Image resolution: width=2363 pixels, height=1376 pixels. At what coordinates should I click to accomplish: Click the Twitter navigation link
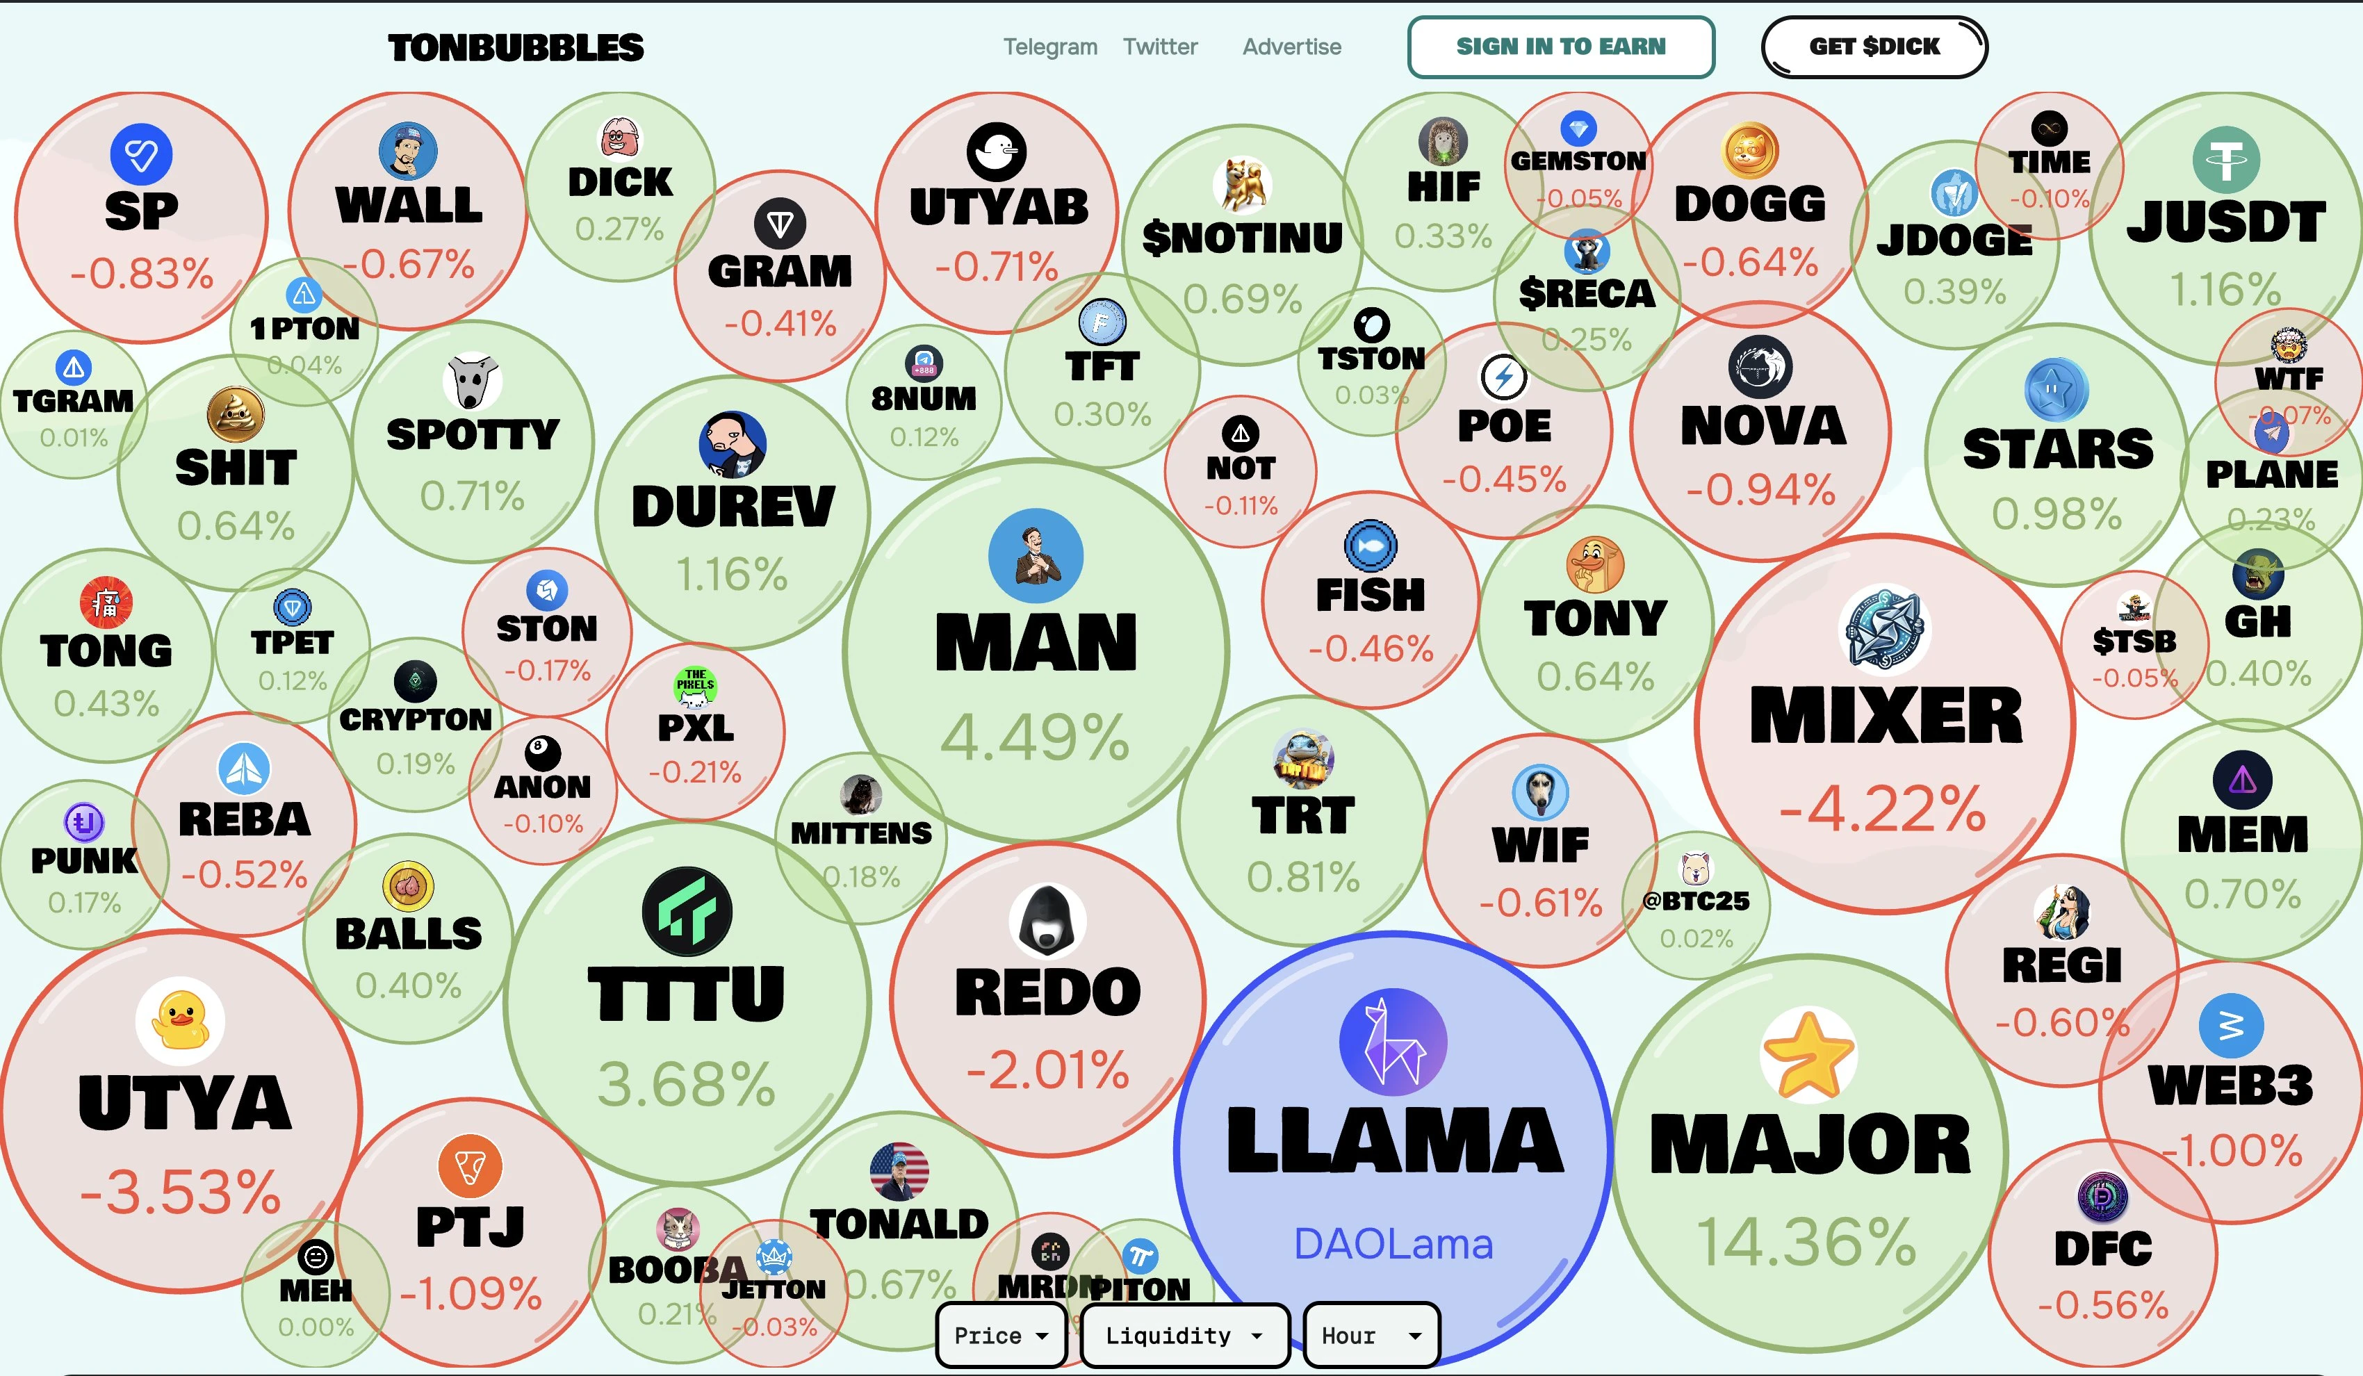pos(1158,46)
